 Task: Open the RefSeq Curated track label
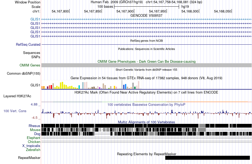pyautogui.click(x=28, y=44)
